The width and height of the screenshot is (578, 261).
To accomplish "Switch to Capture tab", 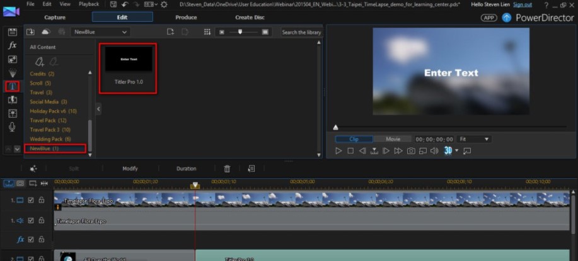I will tap(55, 17).
